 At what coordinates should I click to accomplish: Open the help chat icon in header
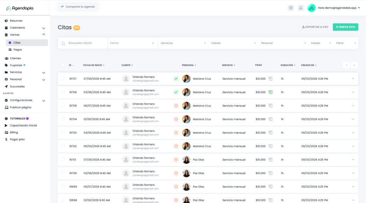coord(291,8)
